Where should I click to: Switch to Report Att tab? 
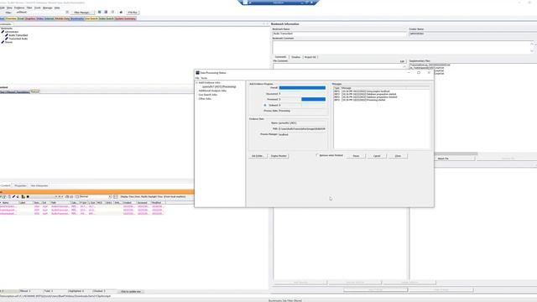tap(310, 57)
